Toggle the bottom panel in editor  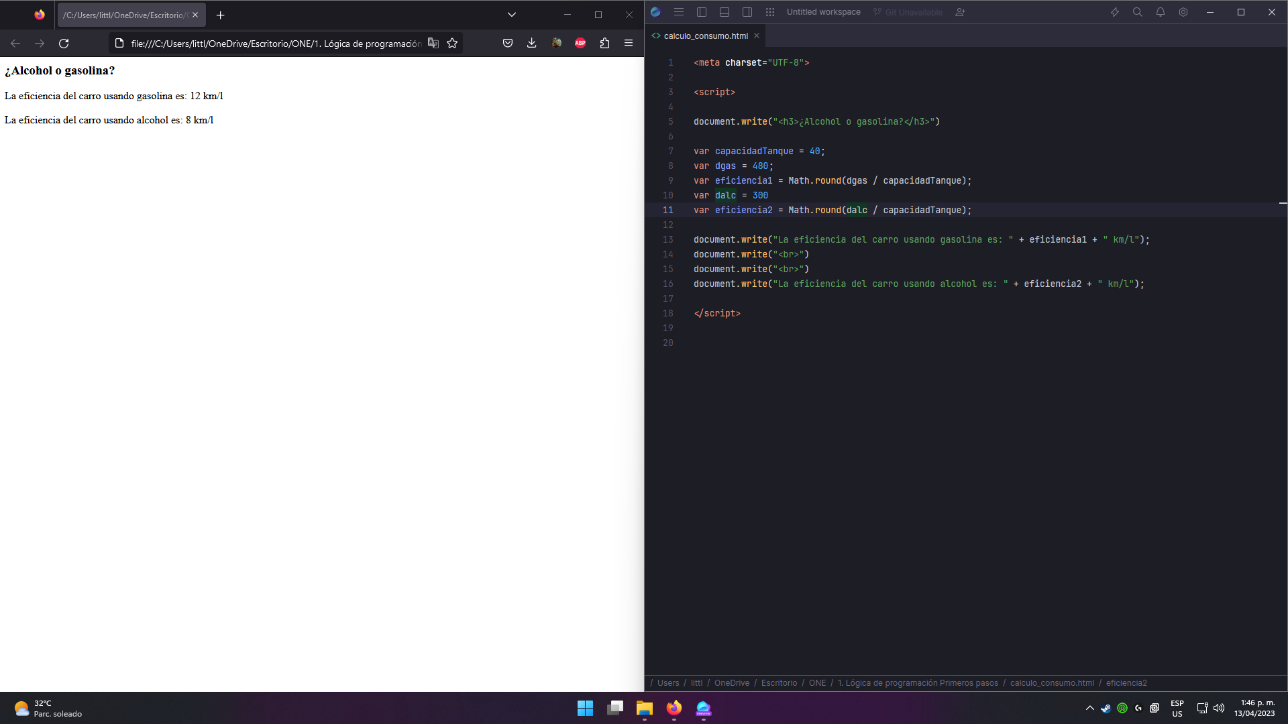(x=724, y=12)
